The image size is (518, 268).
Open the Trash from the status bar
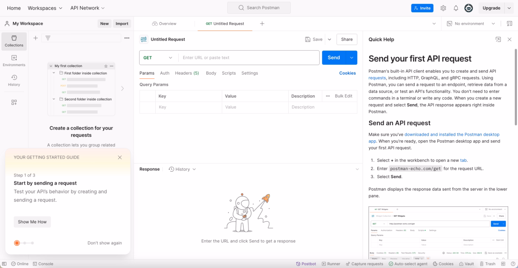[x=487, y=264]
